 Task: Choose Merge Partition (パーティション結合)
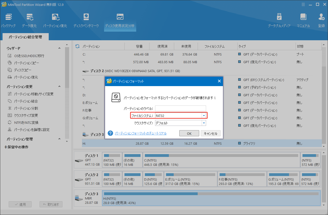22,101
